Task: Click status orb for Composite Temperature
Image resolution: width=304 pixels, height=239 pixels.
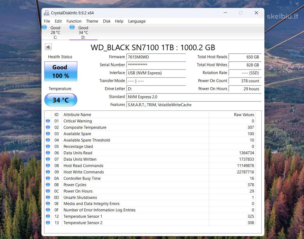Action: tap(48, 127)
